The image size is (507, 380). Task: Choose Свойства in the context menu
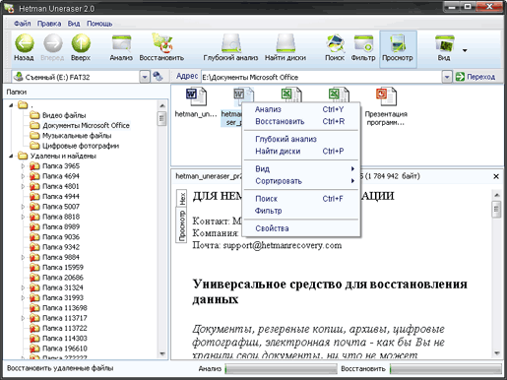point(272,228)
